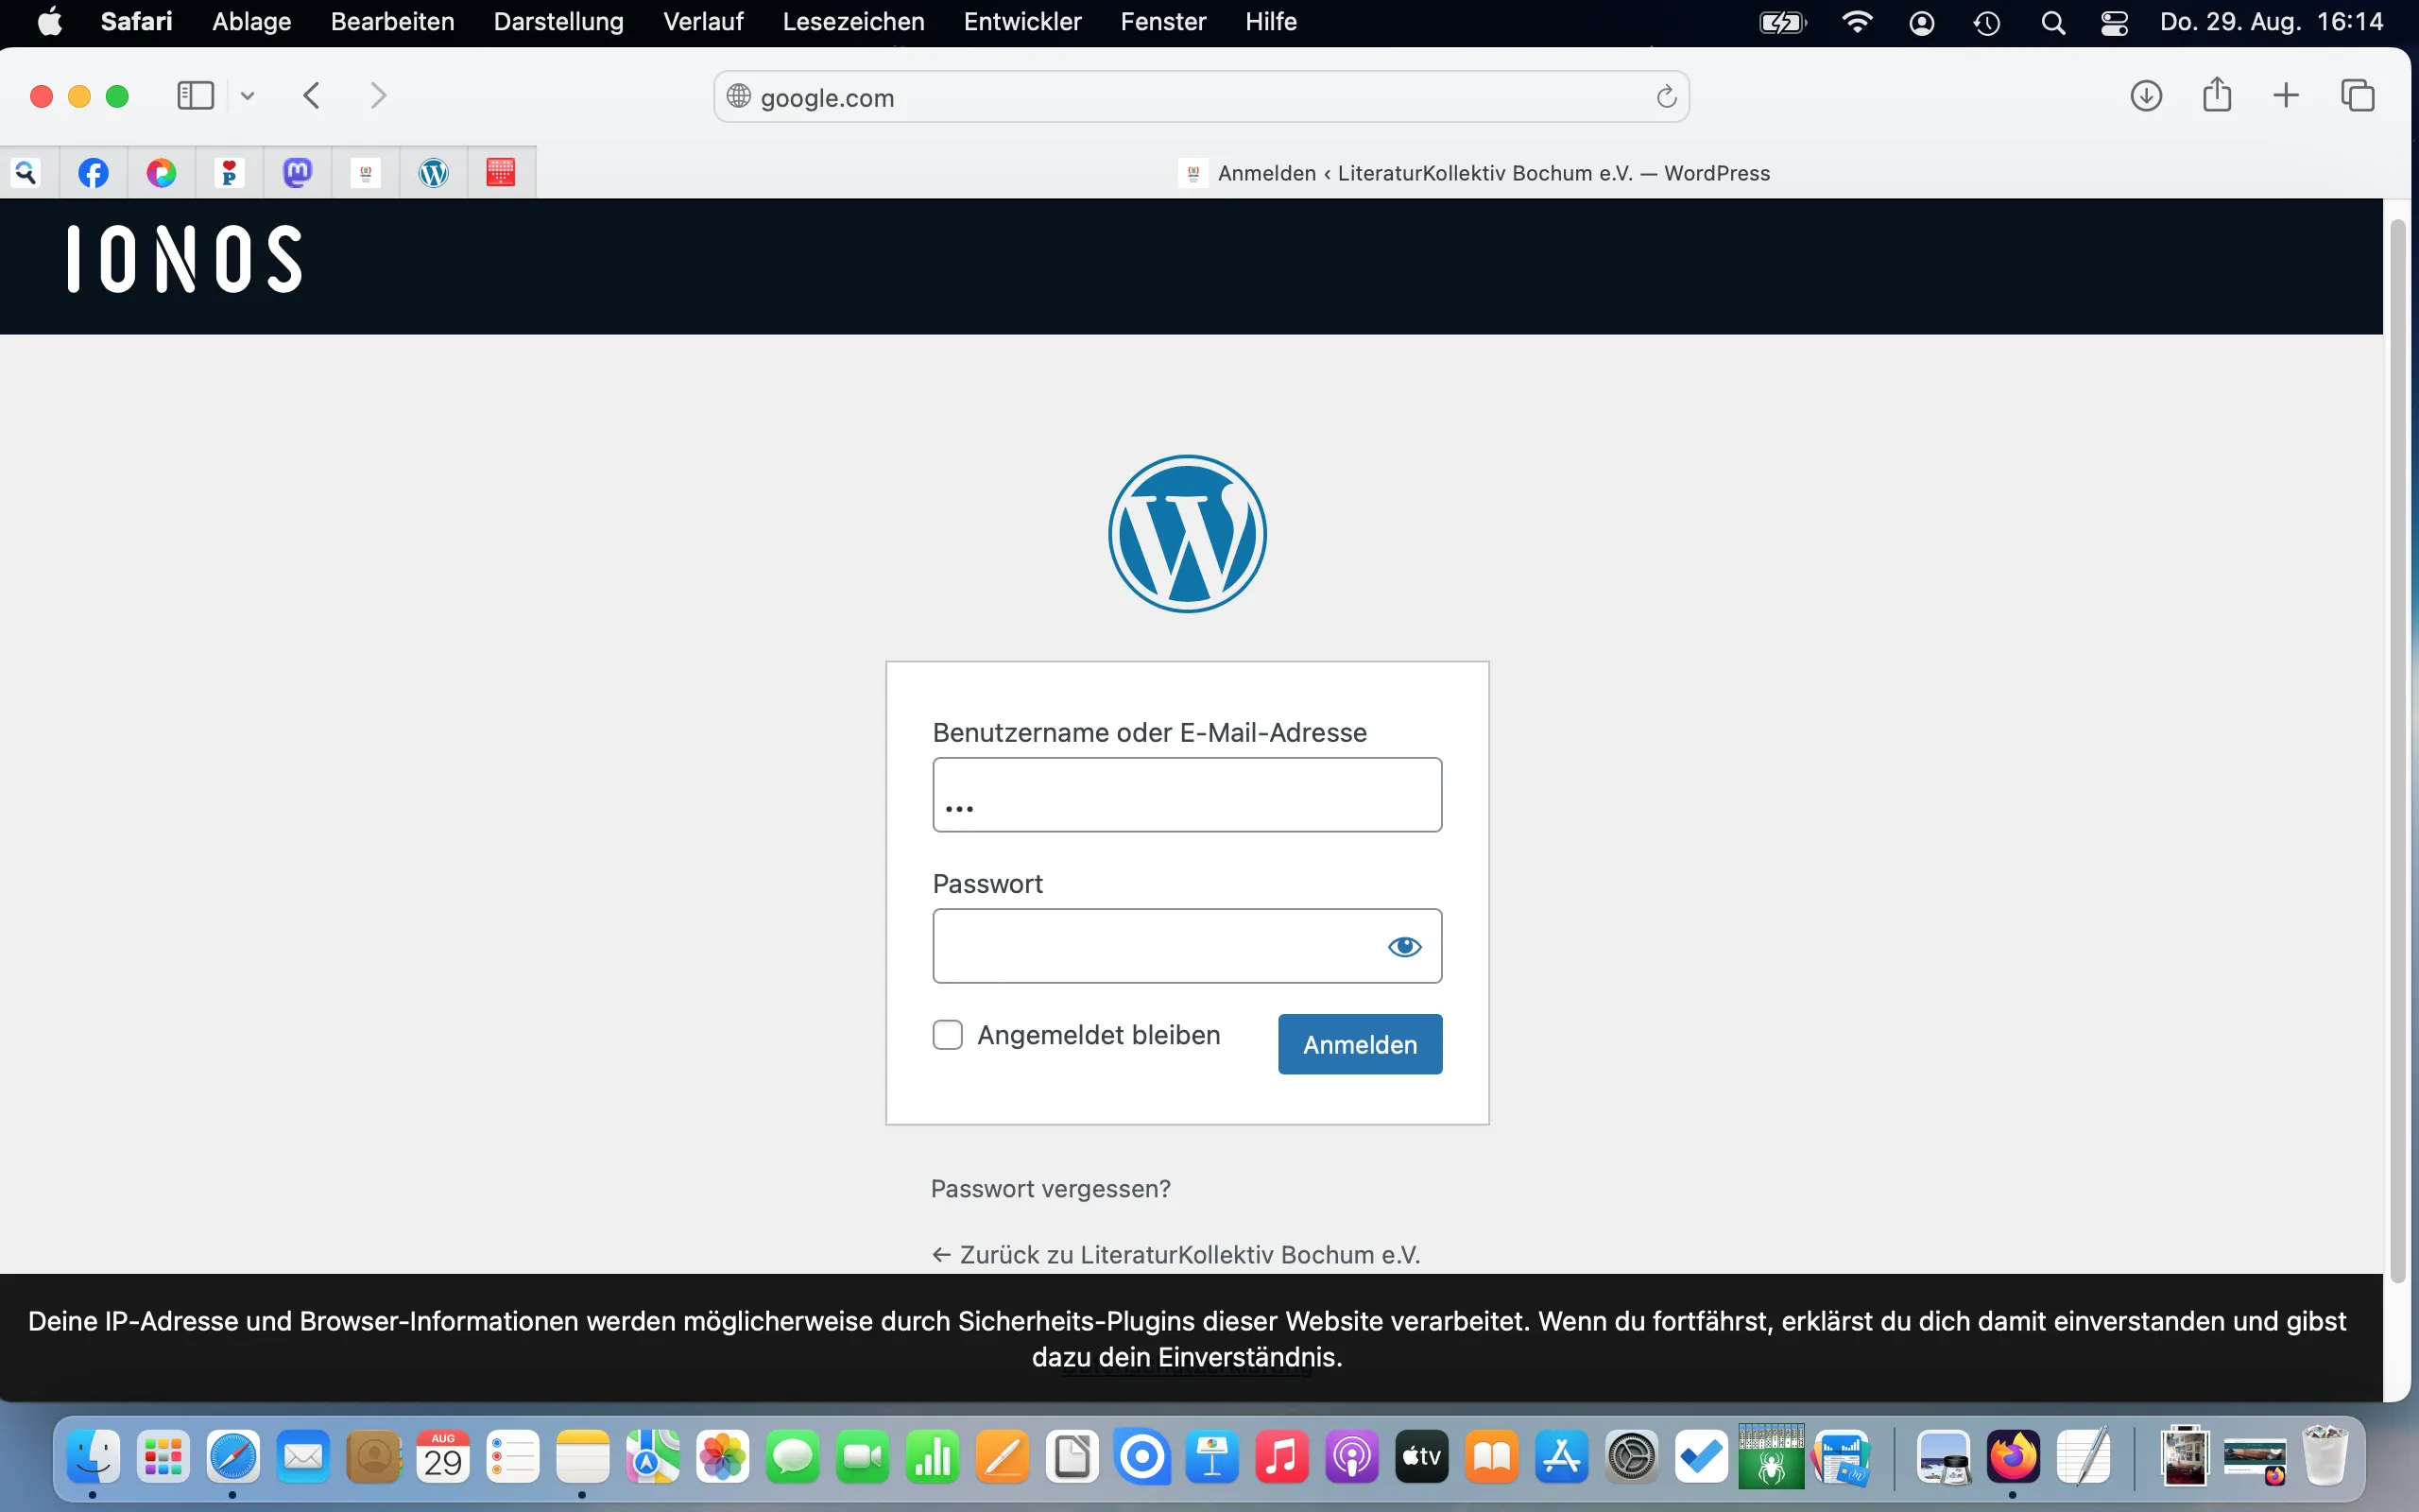
Task: Open the Verlauf menu
Action: (704, 22)
